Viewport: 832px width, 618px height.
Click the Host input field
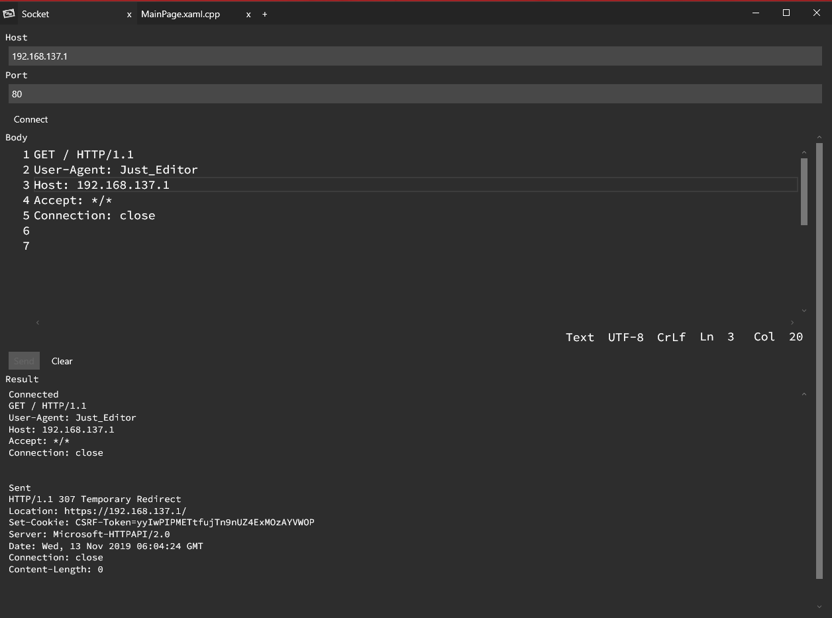coord(415,56)
